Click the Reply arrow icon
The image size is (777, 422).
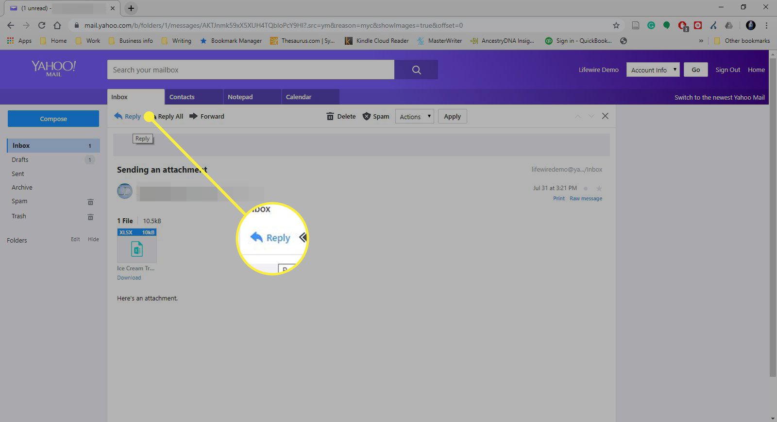(x=118, y=116)
